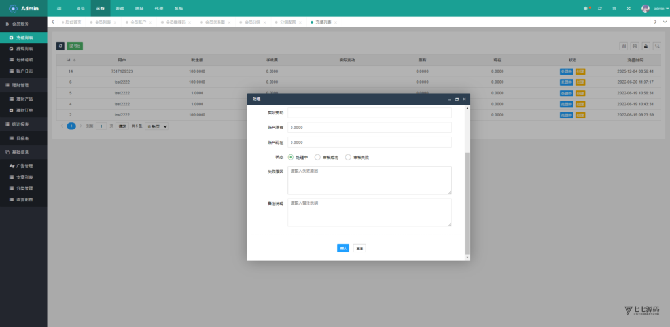This screenshot has width=670, height=327.
Task: Click the blue 确认 button in dialog
Action: click(343, 248)
